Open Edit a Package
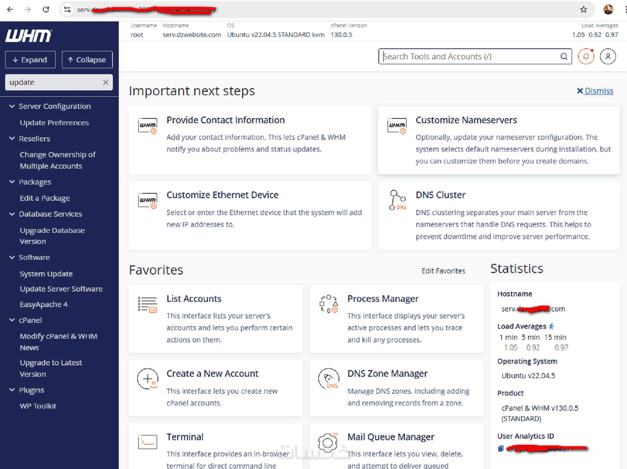 pyautogui.click(x=45, y=198)
